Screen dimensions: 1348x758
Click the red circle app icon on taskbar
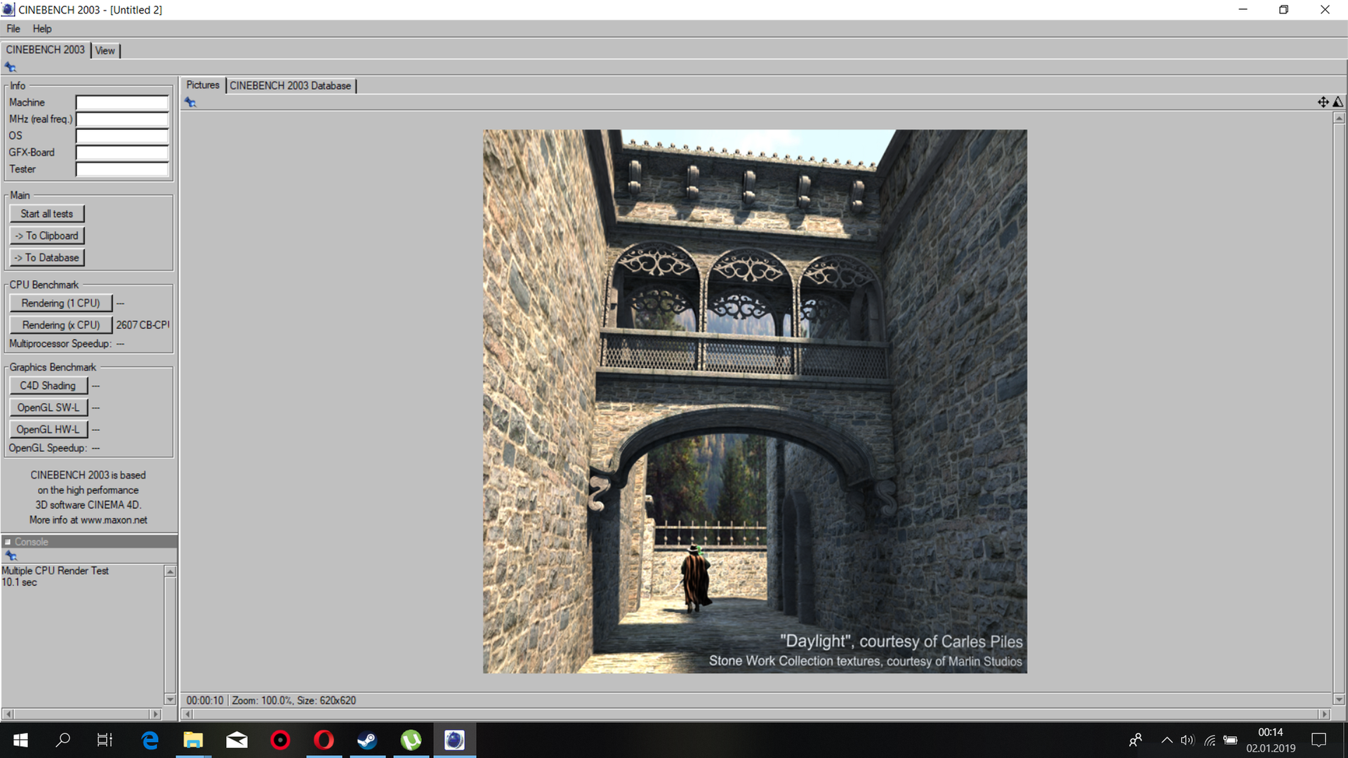280,740
